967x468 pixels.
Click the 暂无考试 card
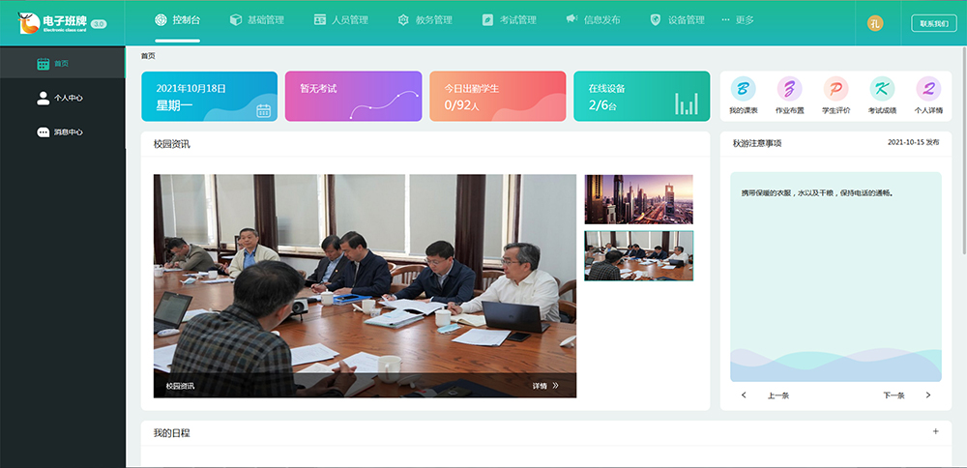click(353, 96)
